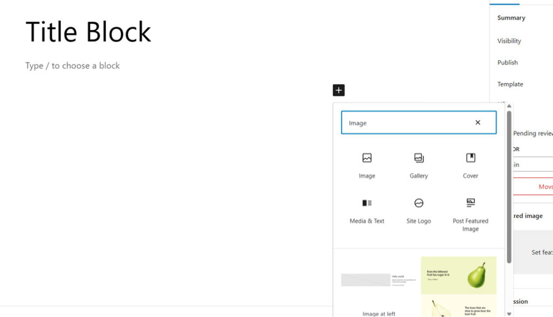Click the 'Type / to choose a block' placeholder
This screenshot has width=553, height=317.
73,65
